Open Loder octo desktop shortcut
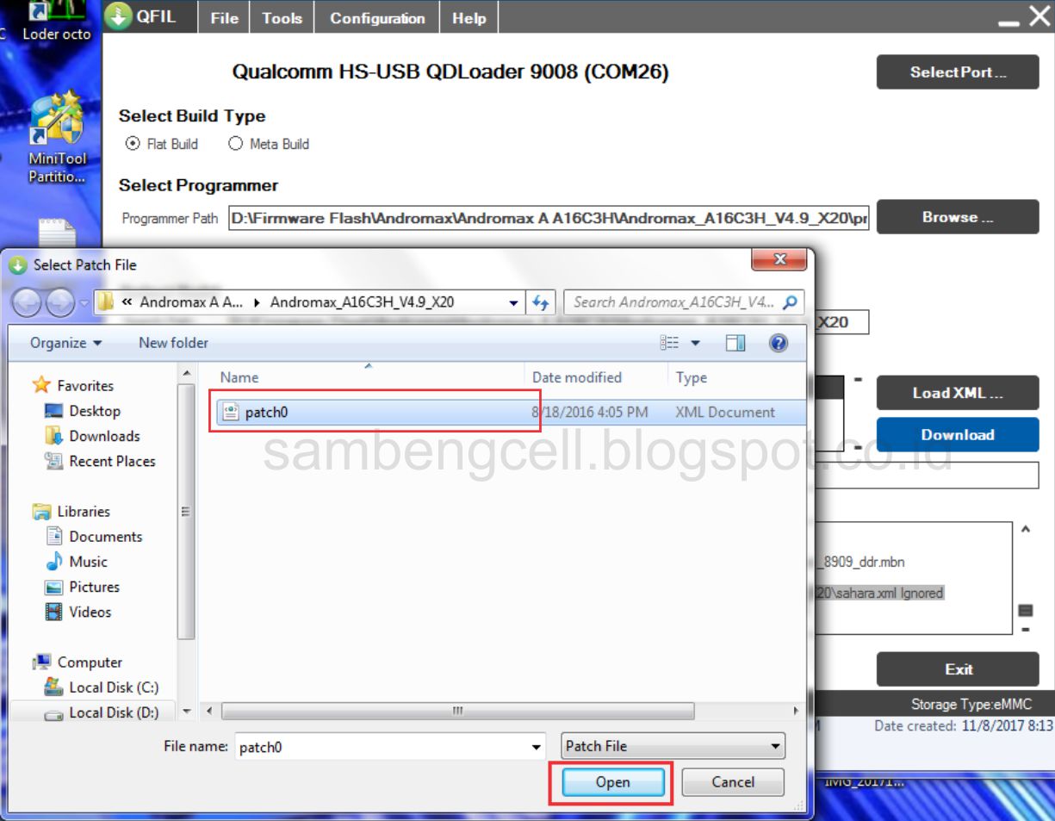The image size is (1055, 821). (57, 22)
